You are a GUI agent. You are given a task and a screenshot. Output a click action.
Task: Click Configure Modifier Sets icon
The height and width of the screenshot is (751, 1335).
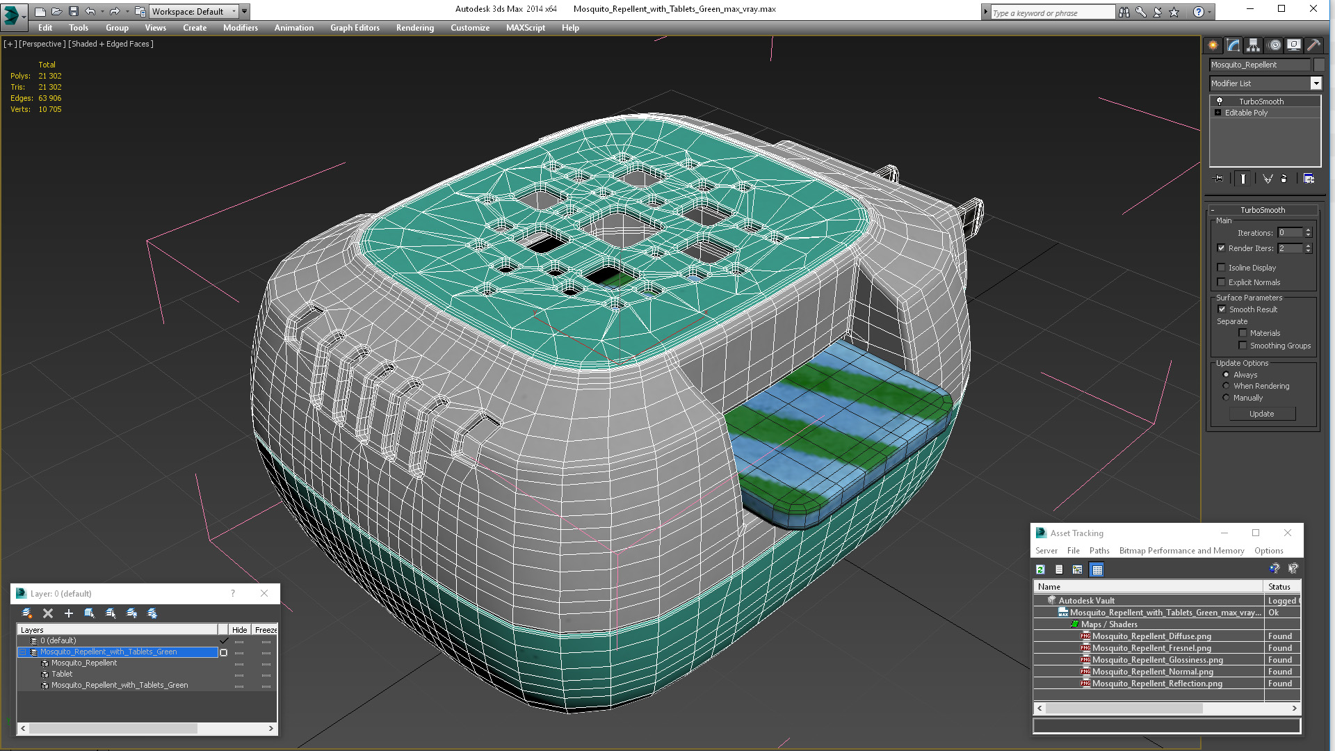tap(1309, 179)
